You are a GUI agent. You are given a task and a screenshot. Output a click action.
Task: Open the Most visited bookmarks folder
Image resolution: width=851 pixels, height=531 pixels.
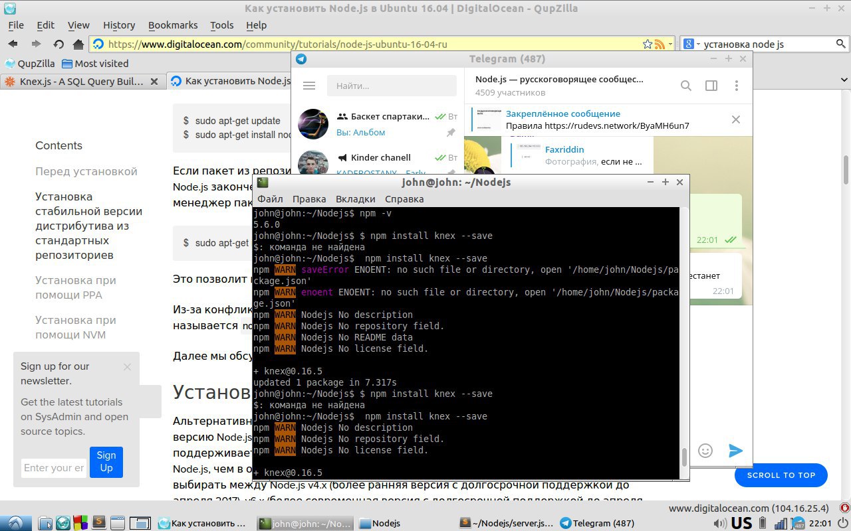click(x=94, y=64)
